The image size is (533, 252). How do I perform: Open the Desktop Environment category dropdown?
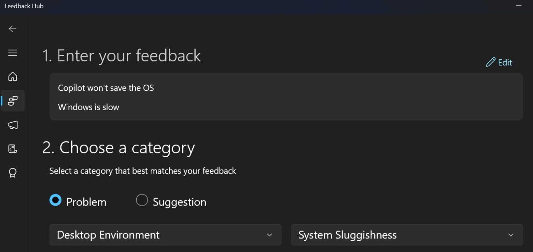pos(166,235)
